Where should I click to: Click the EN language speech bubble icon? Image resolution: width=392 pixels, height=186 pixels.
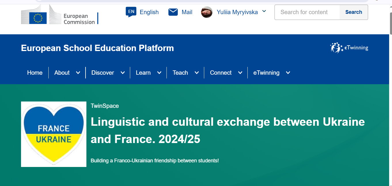click(x=131, y=12)
